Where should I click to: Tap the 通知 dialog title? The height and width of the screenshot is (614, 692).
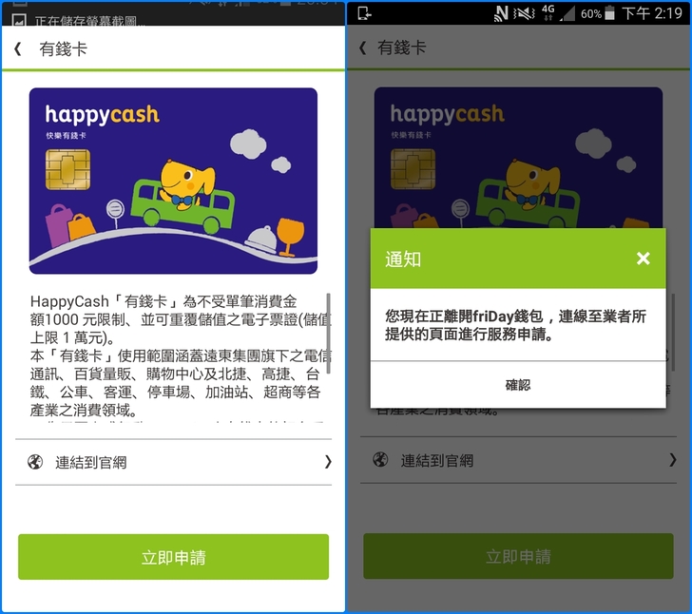[403, 259]
